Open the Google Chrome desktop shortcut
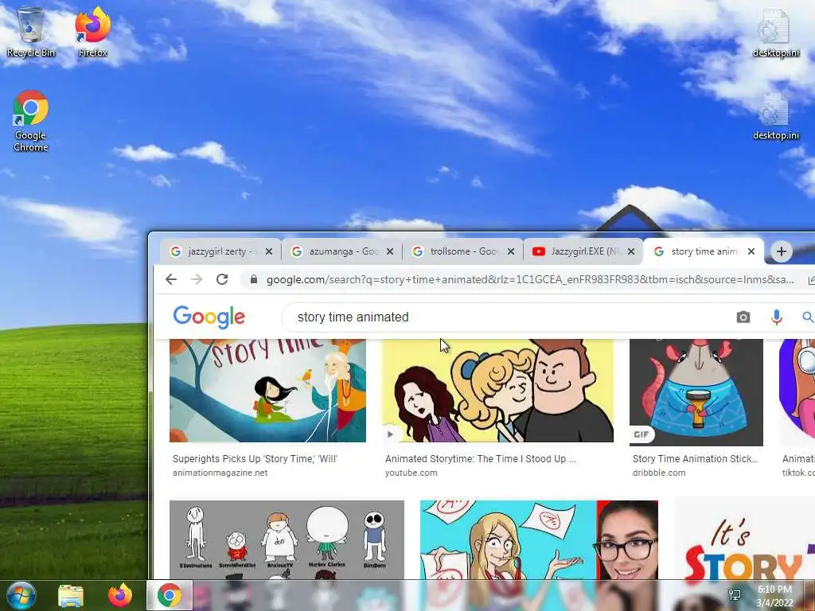The height and width of the screenshot is (611, 815). pyautogui.click(x=31, y=121)
